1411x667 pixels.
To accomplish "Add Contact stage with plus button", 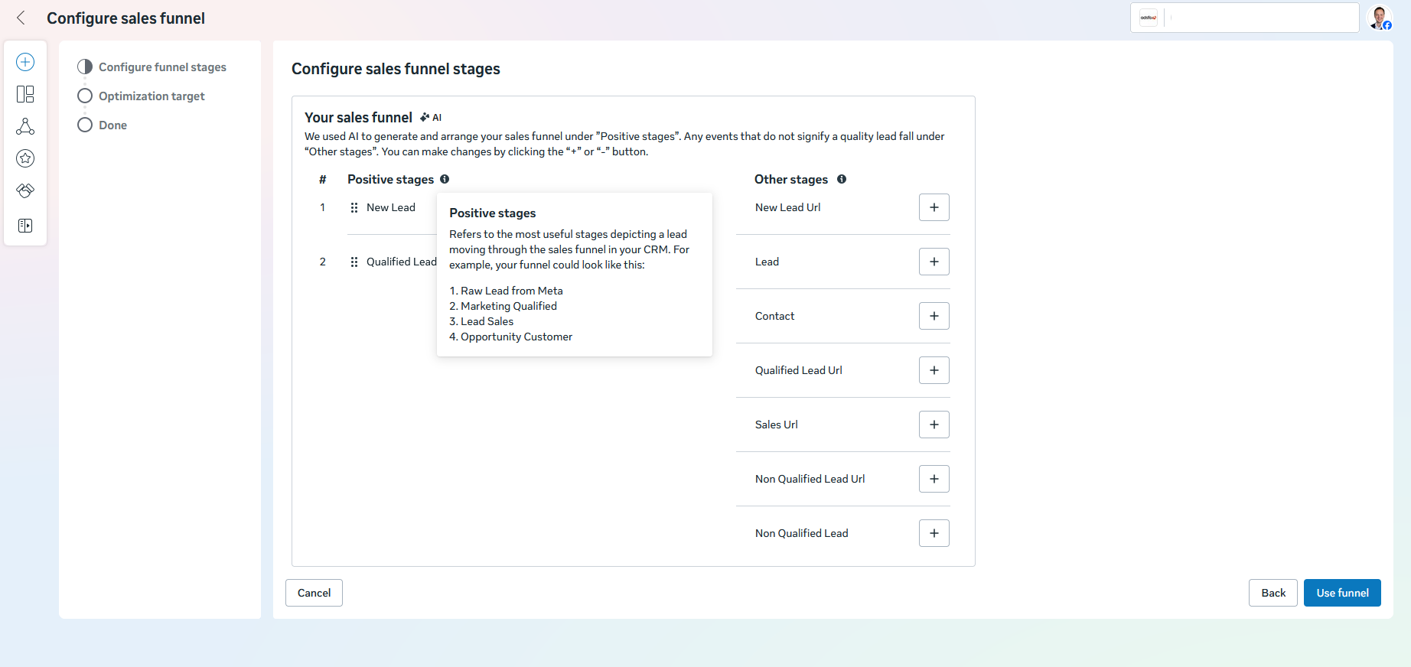I will [934, 316].
